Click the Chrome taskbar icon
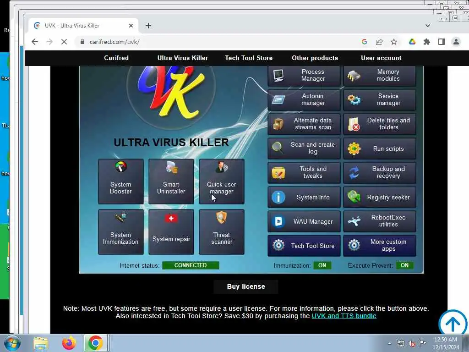Viewport: 469px width, 352px height. [95, 343]
